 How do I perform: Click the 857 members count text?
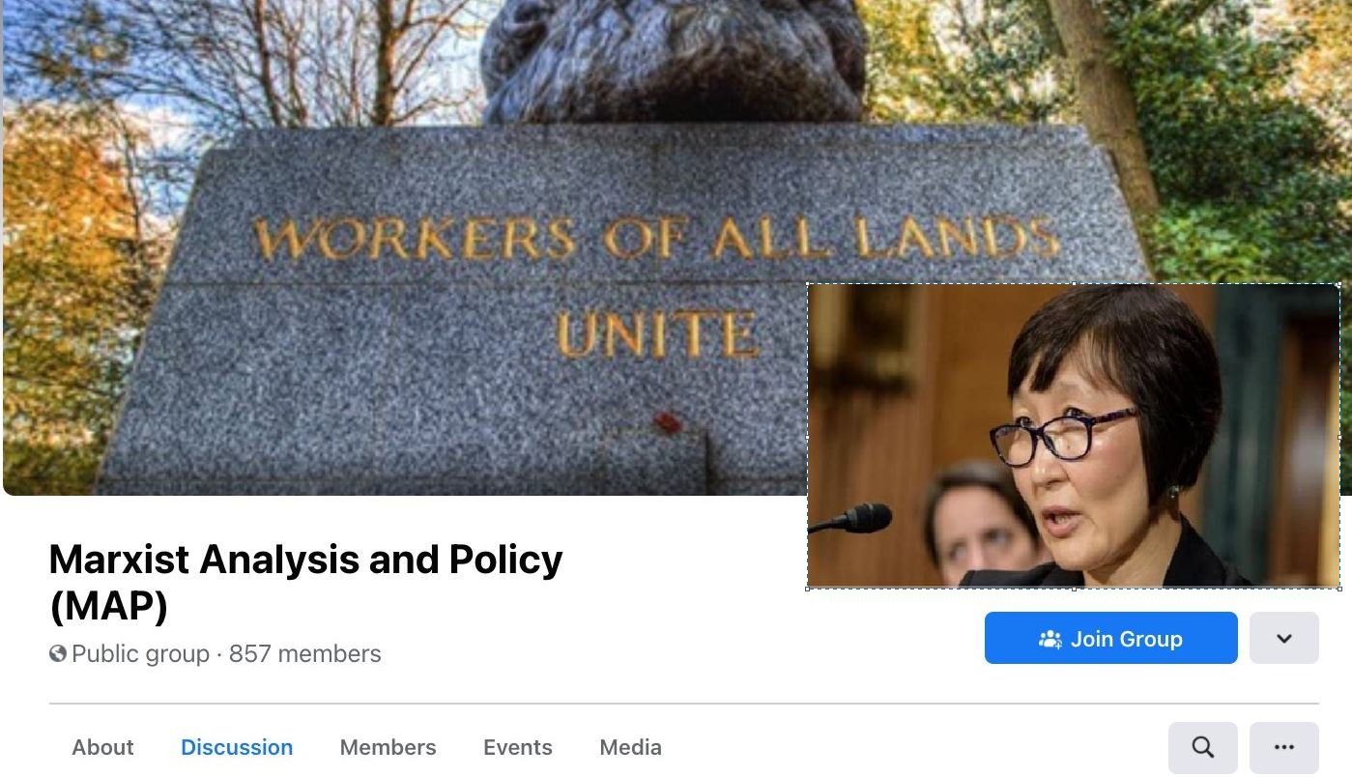(305, 654)
